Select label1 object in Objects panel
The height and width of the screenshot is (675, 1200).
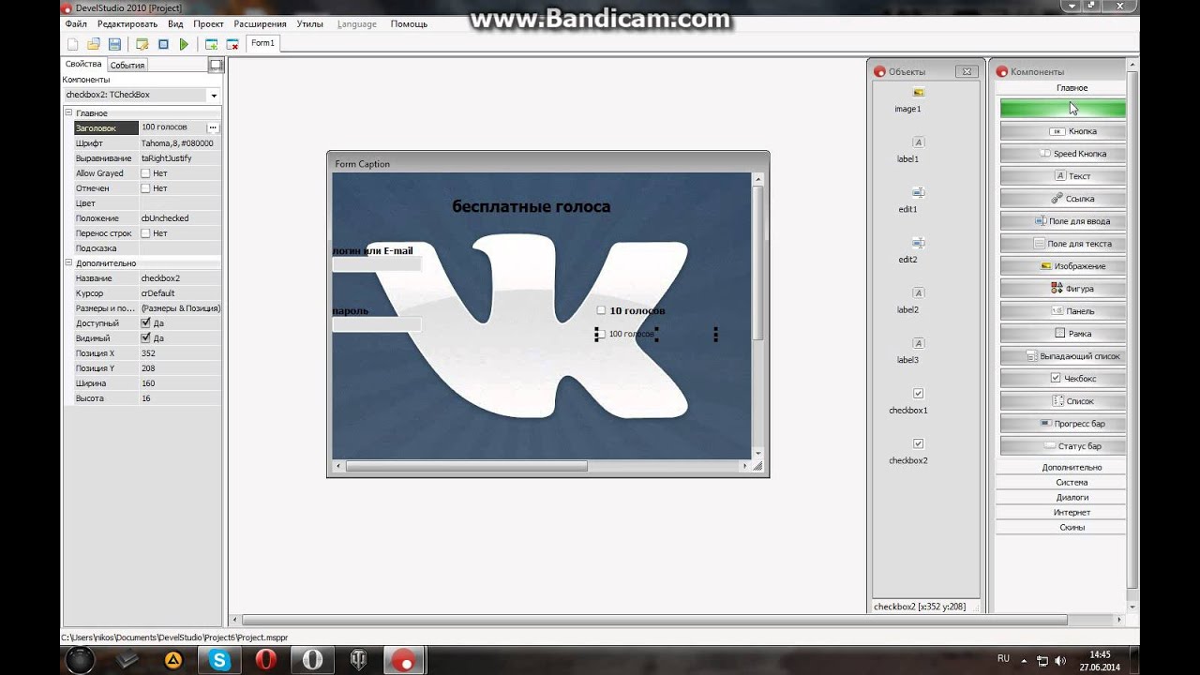coord(908,150)
